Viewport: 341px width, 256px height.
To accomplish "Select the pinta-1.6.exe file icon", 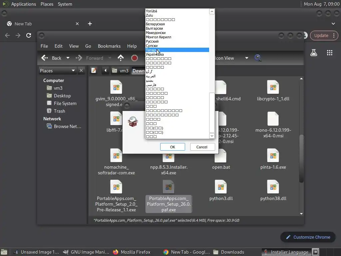I will [x=273, y=155].
